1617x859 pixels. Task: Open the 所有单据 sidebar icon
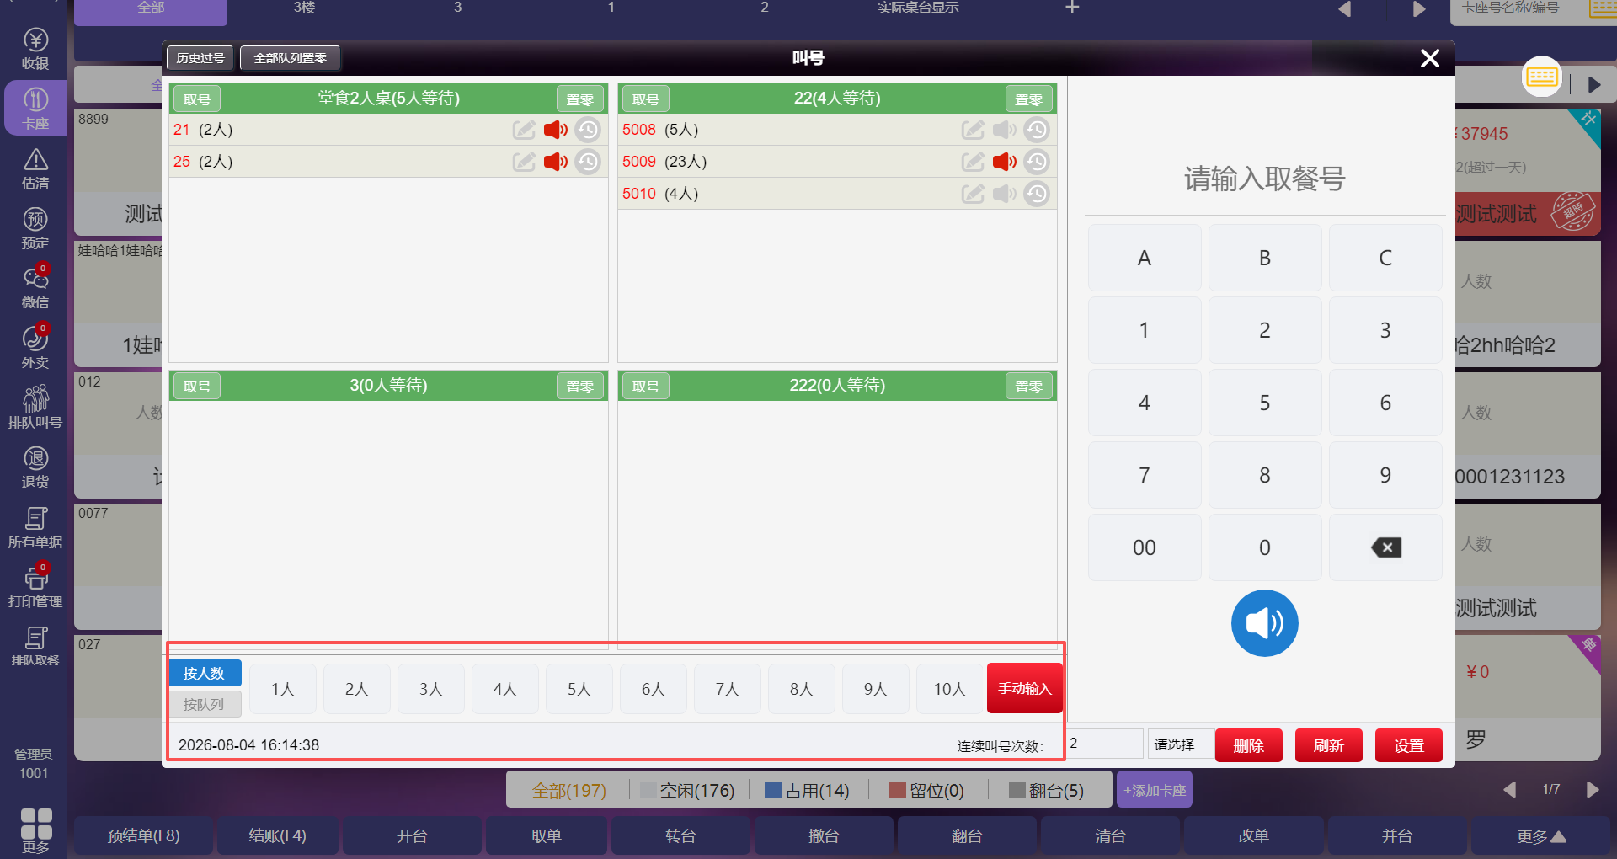pyautogui.click(x=35, y=527)
